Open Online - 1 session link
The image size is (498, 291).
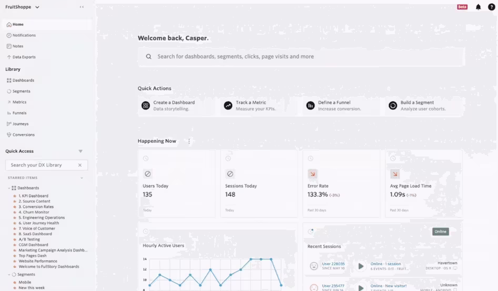click(385, 264)
